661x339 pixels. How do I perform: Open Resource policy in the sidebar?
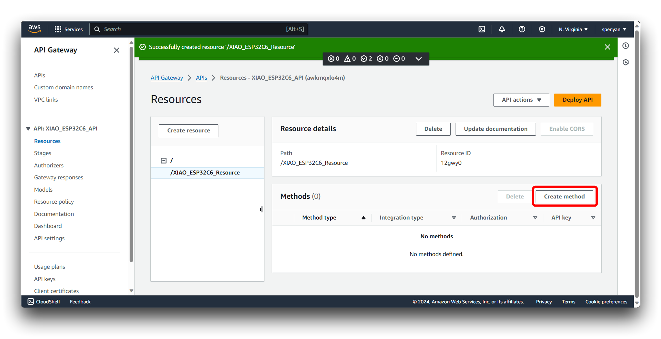(x=54, y=202)
